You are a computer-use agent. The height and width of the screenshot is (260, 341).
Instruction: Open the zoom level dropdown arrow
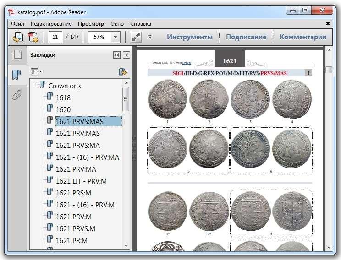tap(115, 37)
